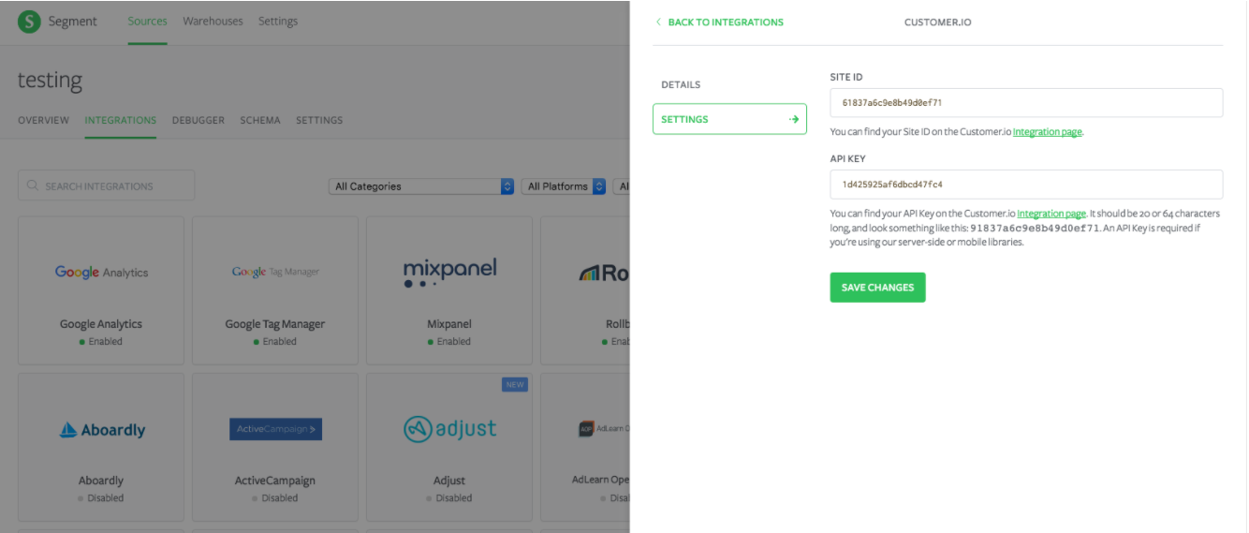Viewport: 1249px width, 533px height.
Task: Focus the Search Integrations field
Action: pyautogui.click(x=107, y=185)
